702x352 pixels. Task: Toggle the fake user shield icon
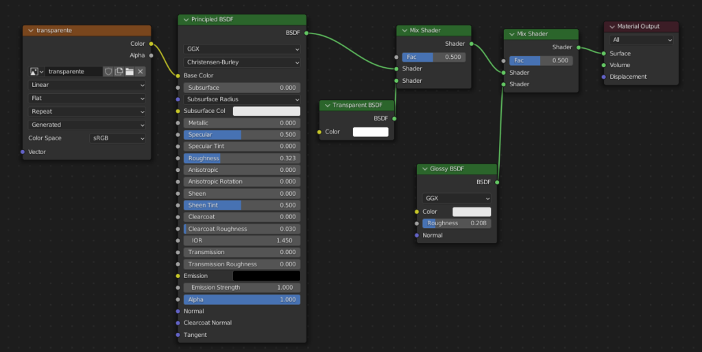108,71
